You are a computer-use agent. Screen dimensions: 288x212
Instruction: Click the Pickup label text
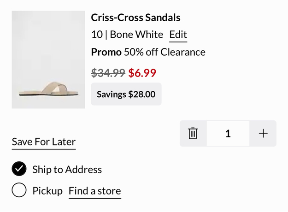(47, 191)
